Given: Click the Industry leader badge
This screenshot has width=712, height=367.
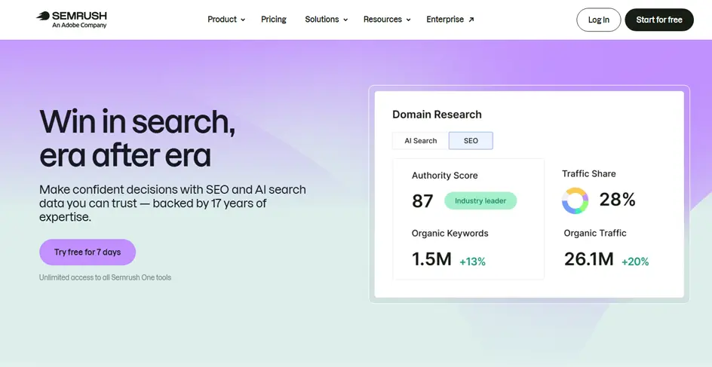Looking at the screenshot, I should pos(480,201).
